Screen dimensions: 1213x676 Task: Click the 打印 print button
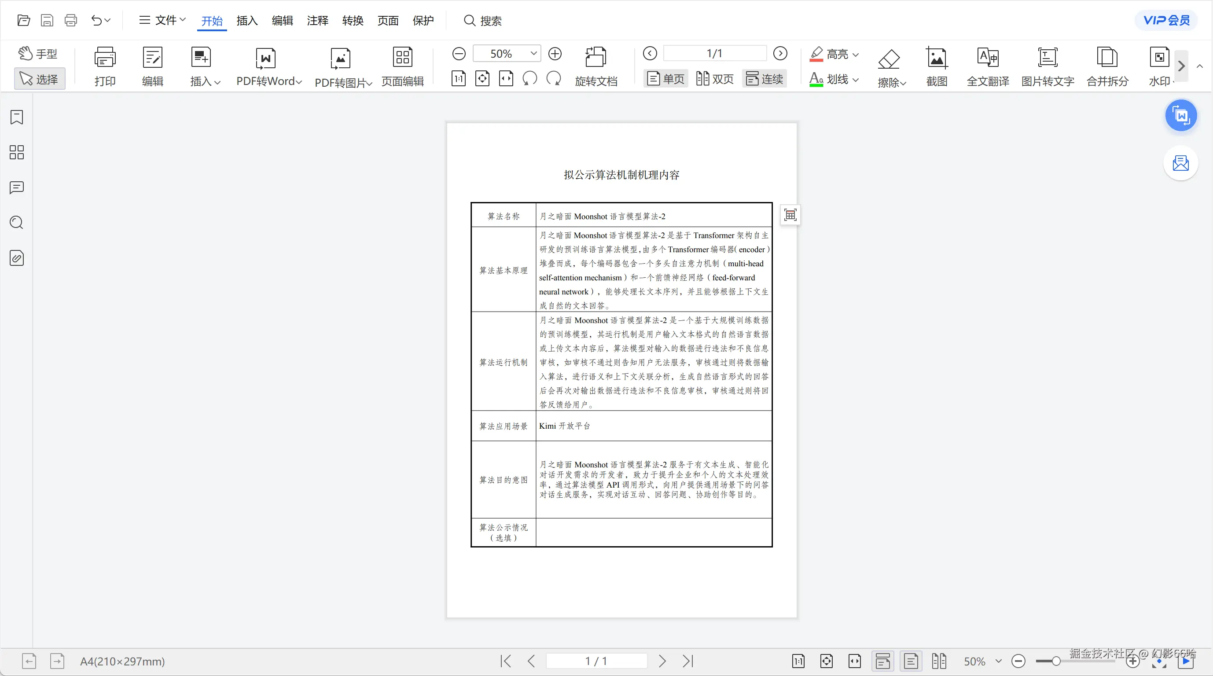pos(105,66)
